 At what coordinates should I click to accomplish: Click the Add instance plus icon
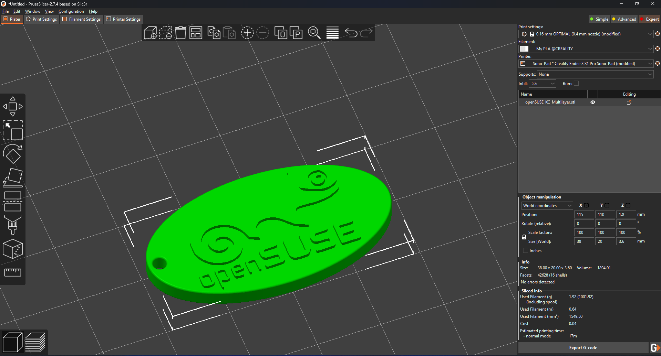(x=247, y=33)
